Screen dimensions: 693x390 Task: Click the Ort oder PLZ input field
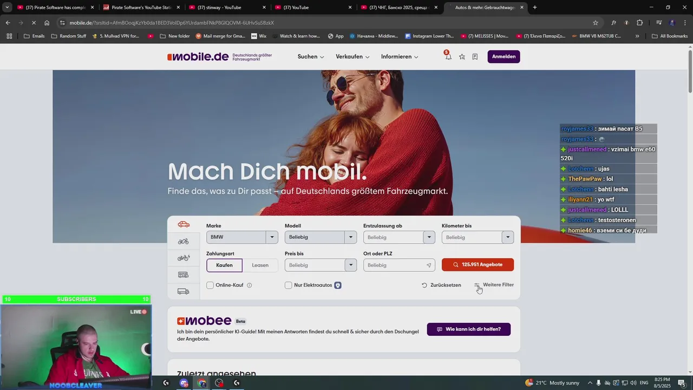click(x=399, y=265)
